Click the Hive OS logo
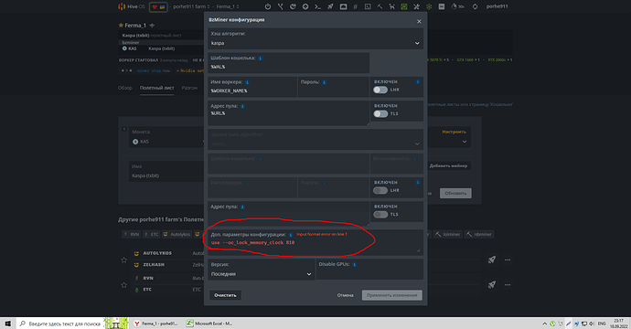 pyautogui.click(x=131, y=6)
